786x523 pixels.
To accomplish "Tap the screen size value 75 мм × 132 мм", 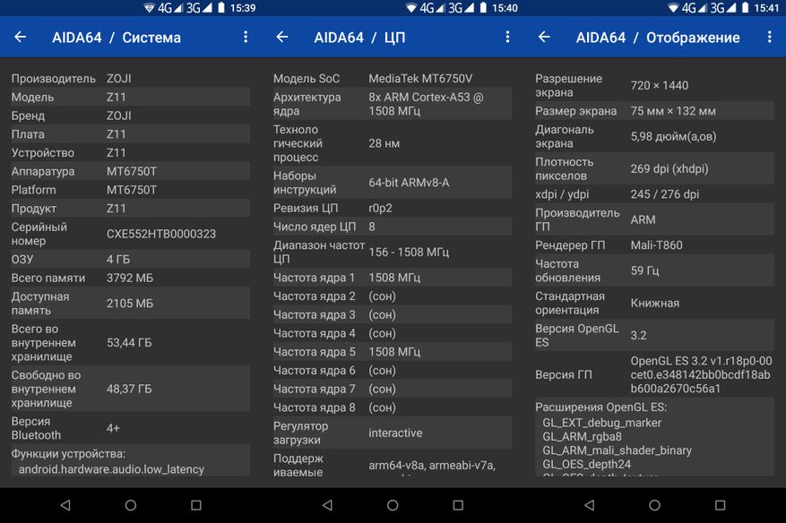I will tap(673, 111).
